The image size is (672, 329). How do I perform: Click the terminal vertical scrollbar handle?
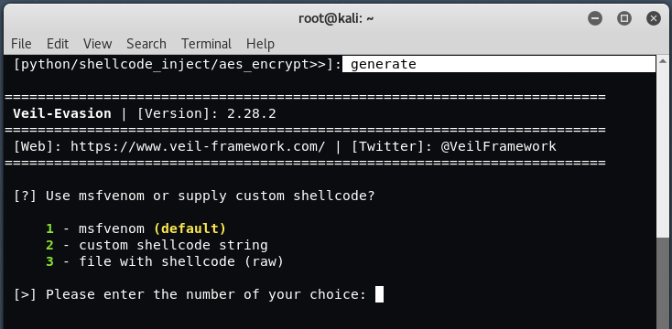[x=662, y=281]
